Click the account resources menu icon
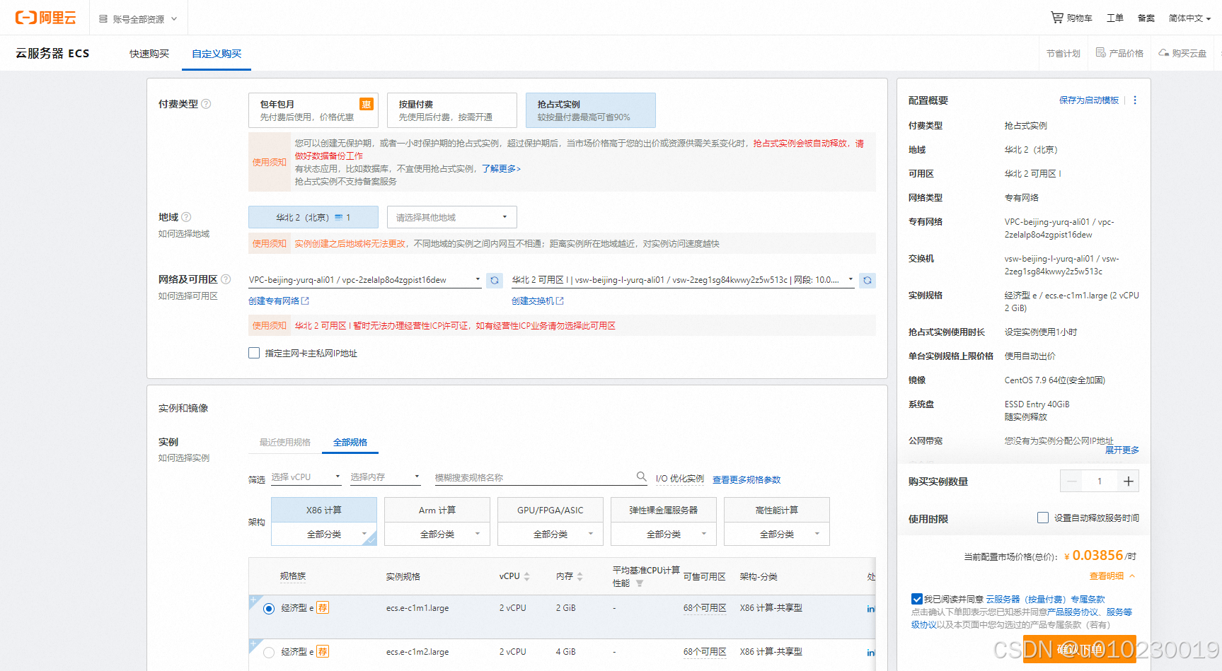1222x671 pixels. [103, 19]
